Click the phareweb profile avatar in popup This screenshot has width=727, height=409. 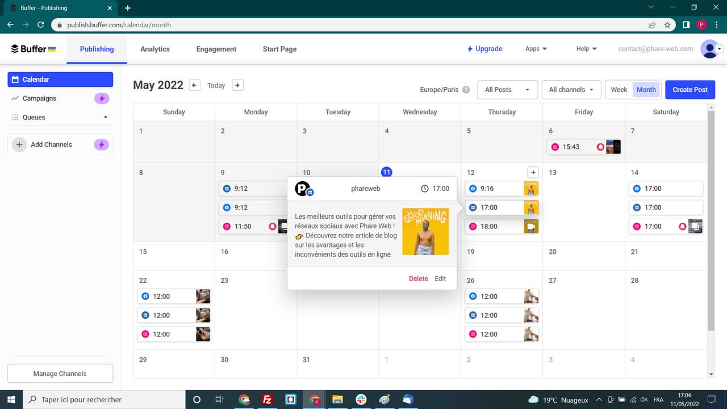point(303,189)
